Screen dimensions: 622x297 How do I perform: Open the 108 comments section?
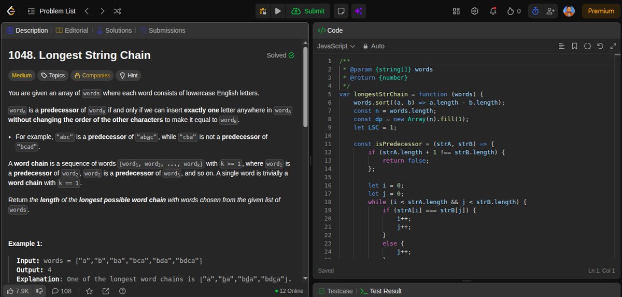(62, 291)
